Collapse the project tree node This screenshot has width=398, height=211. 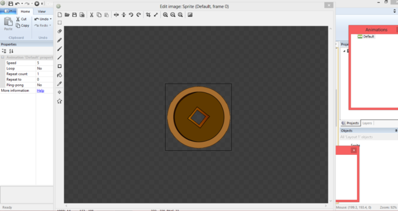(344, 51)
